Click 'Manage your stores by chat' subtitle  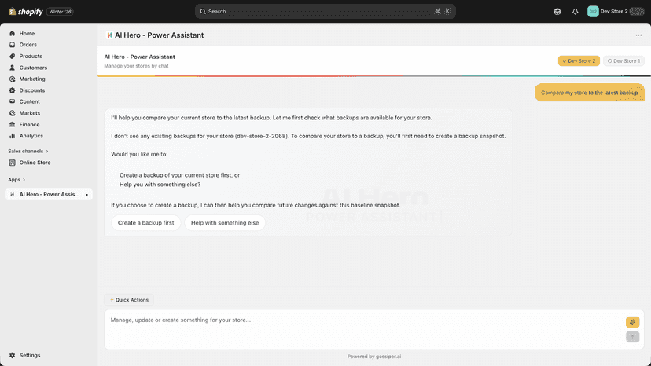[x=136, y=66]
